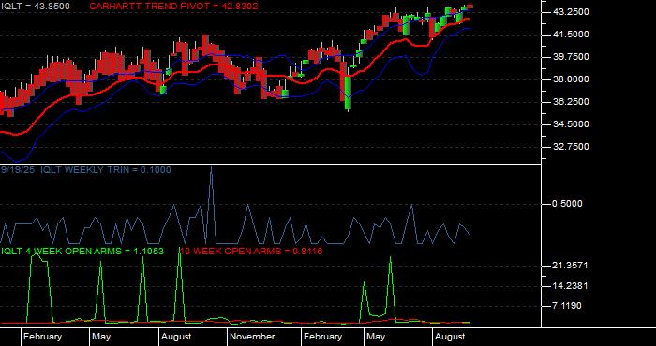Select the 7.1190 ARMS axis value
This screenshot has width=656, height=346.
(567, 306)
